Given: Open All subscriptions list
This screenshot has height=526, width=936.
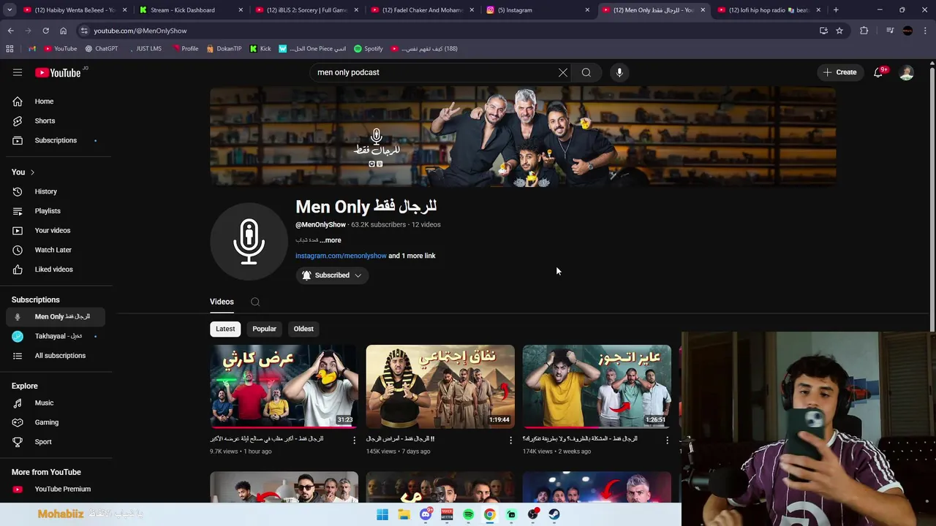Looking at the screenshot, I should pos(56,356).
